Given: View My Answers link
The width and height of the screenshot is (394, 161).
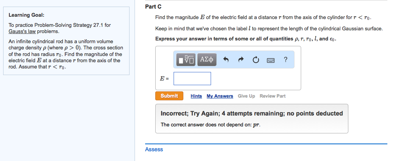Looking at the screenshot, I should click(x=220, y=96).
